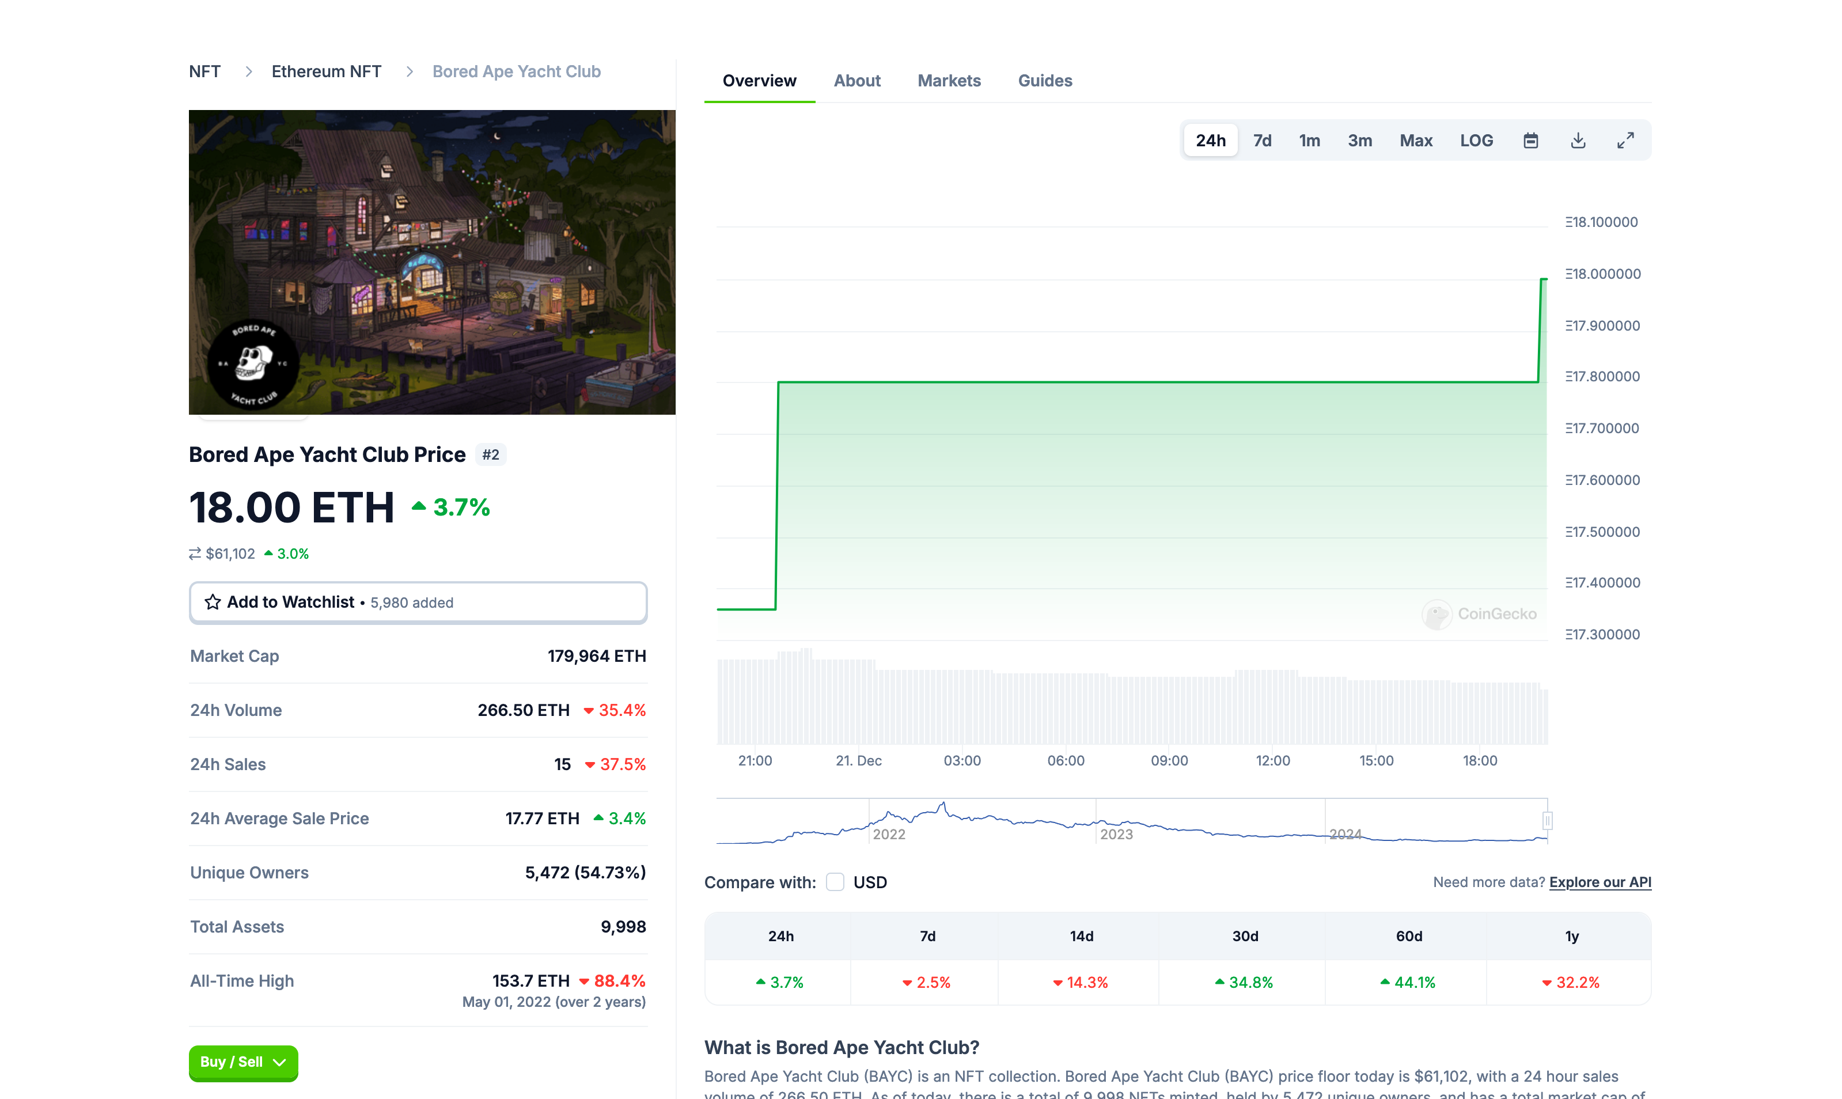This screenshot has width=1842, height=1099.
Task: Click the Market Cap value 179,964 ETH
Action: tap(597, 656)
